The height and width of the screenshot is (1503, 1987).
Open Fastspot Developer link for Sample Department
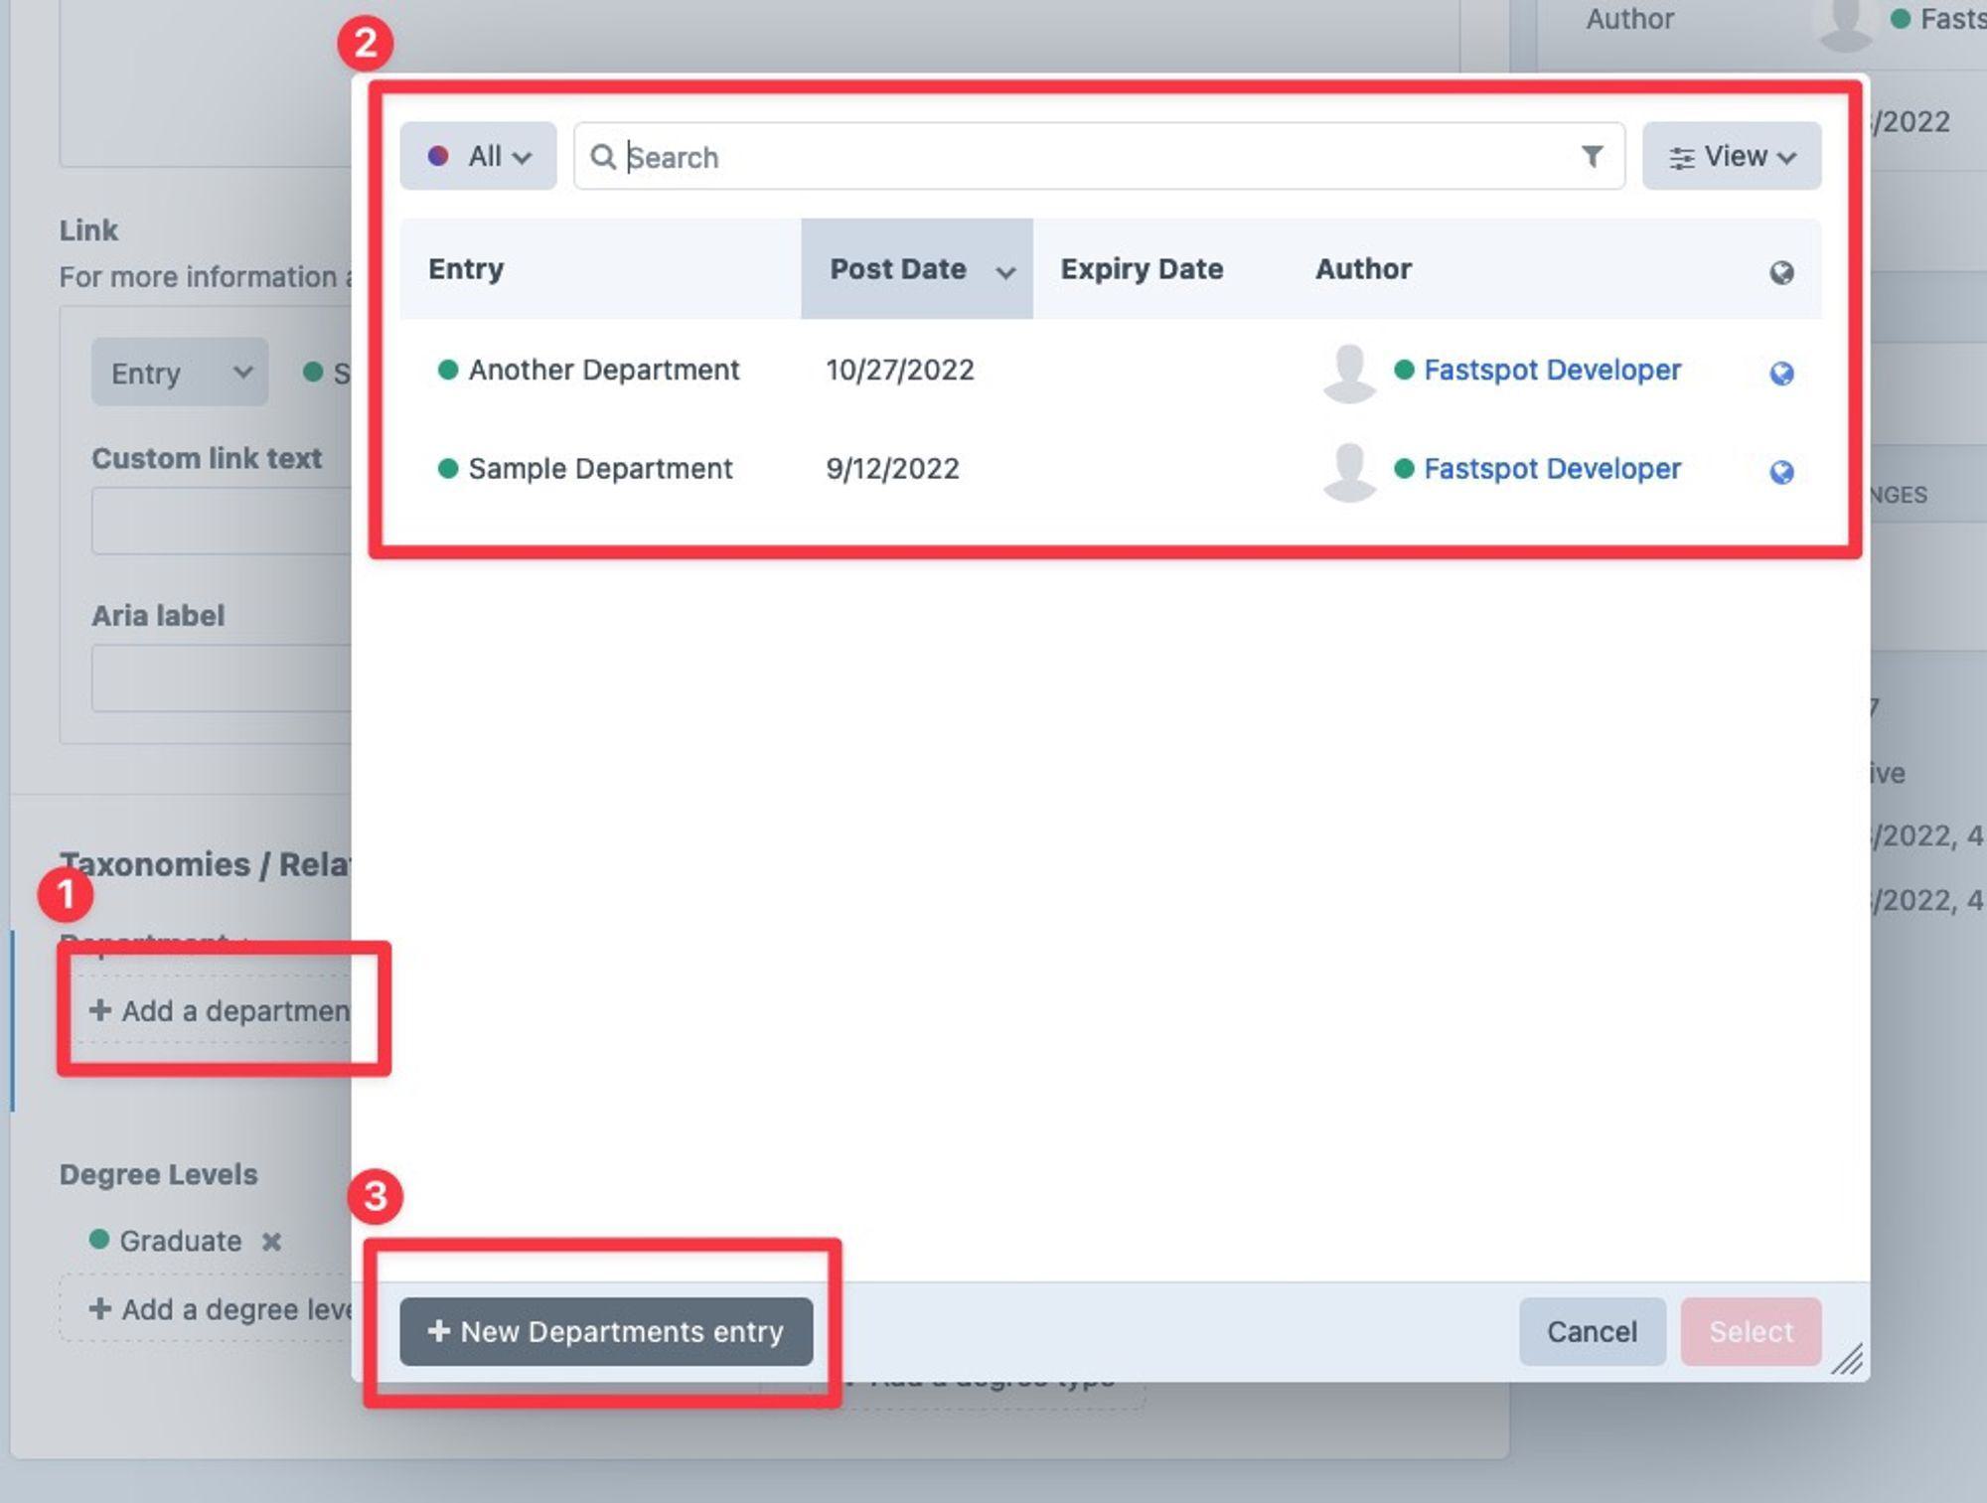[x=1551, y=468]
